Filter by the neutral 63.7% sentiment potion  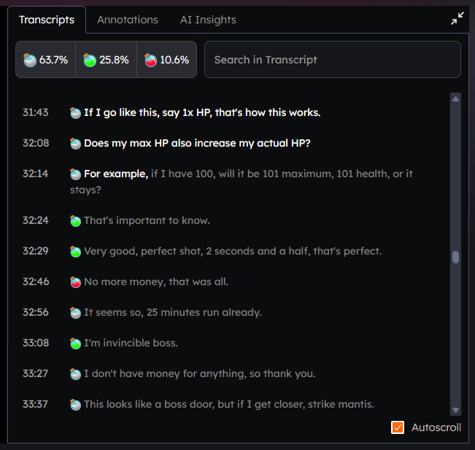tap(45, 60)
